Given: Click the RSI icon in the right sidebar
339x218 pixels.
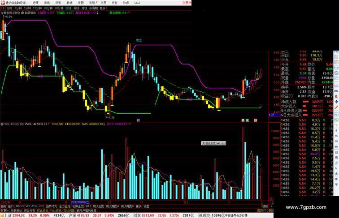Looking at the screenshot, I should coord(336,91).
